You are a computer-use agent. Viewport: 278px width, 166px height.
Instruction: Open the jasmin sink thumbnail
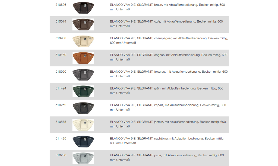83,125
